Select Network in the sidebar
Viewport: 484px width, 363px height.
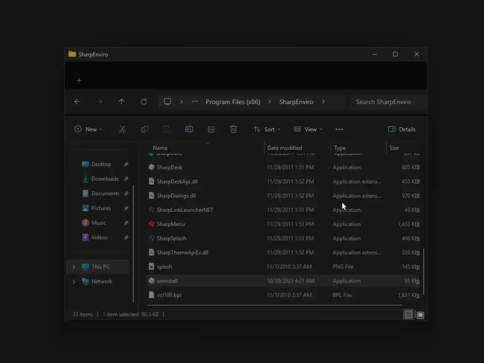(x=98, y=281)
